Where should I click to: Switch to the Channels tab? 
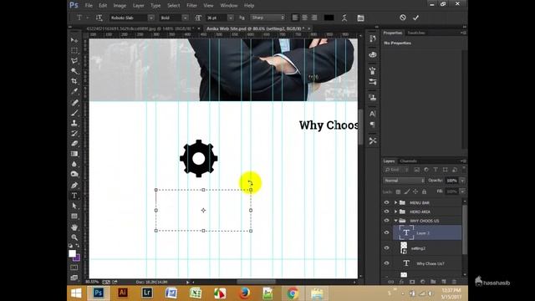(409, 161)
